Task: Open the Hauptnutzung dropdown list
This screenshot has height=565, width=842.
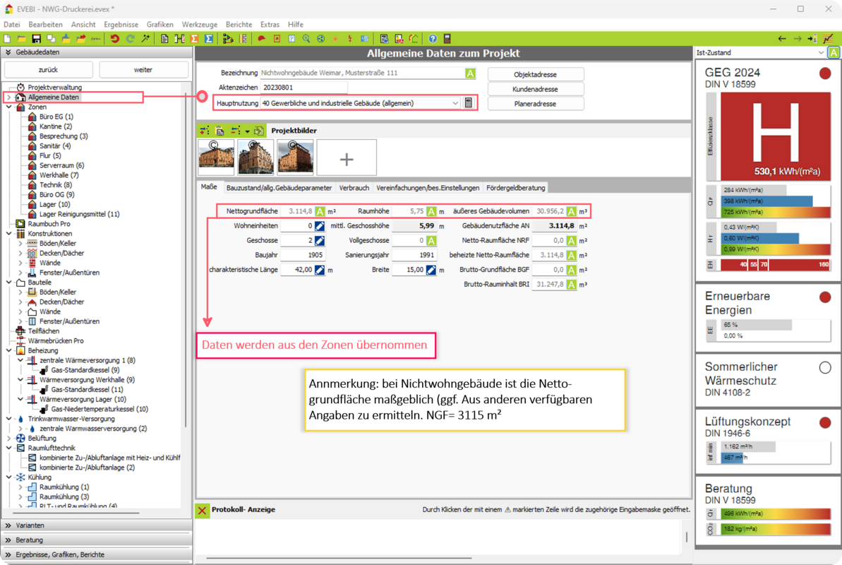Action: coord(455,103)
